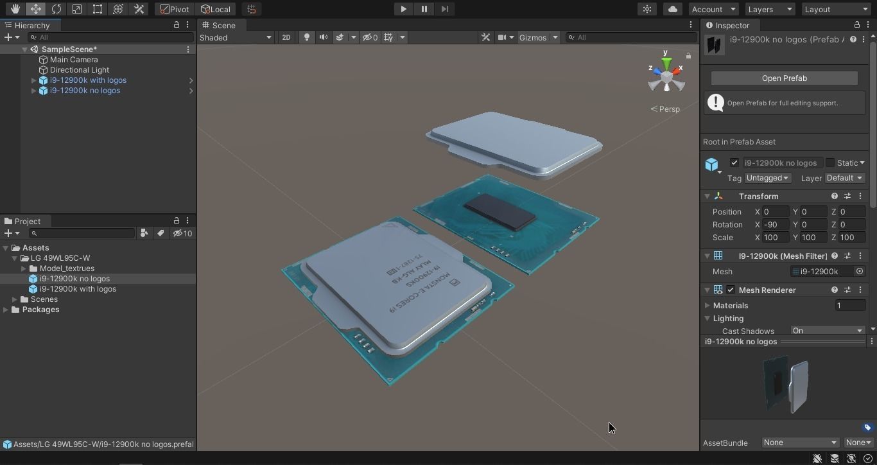The width and height of the screenshot is (877, 465).
Task: Toggle Mesh Renderer enabled checkbox
Action: pyautogui.click(x=731, y=290)
